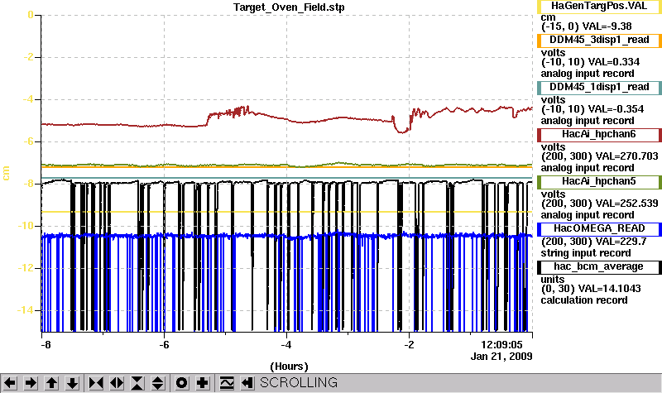The width and height of the screenshot is (662, 393).
Task: Click the 'string input record' text
Action: coord(586,253)
